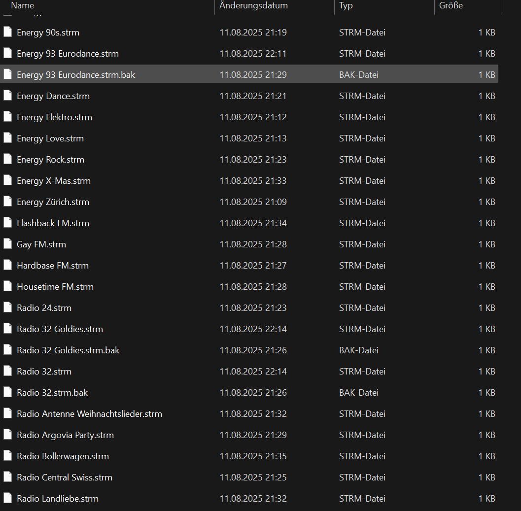521x511 pixels.
Task: Select file name Gay FM.strm
Action: click(x=41, y=244)
